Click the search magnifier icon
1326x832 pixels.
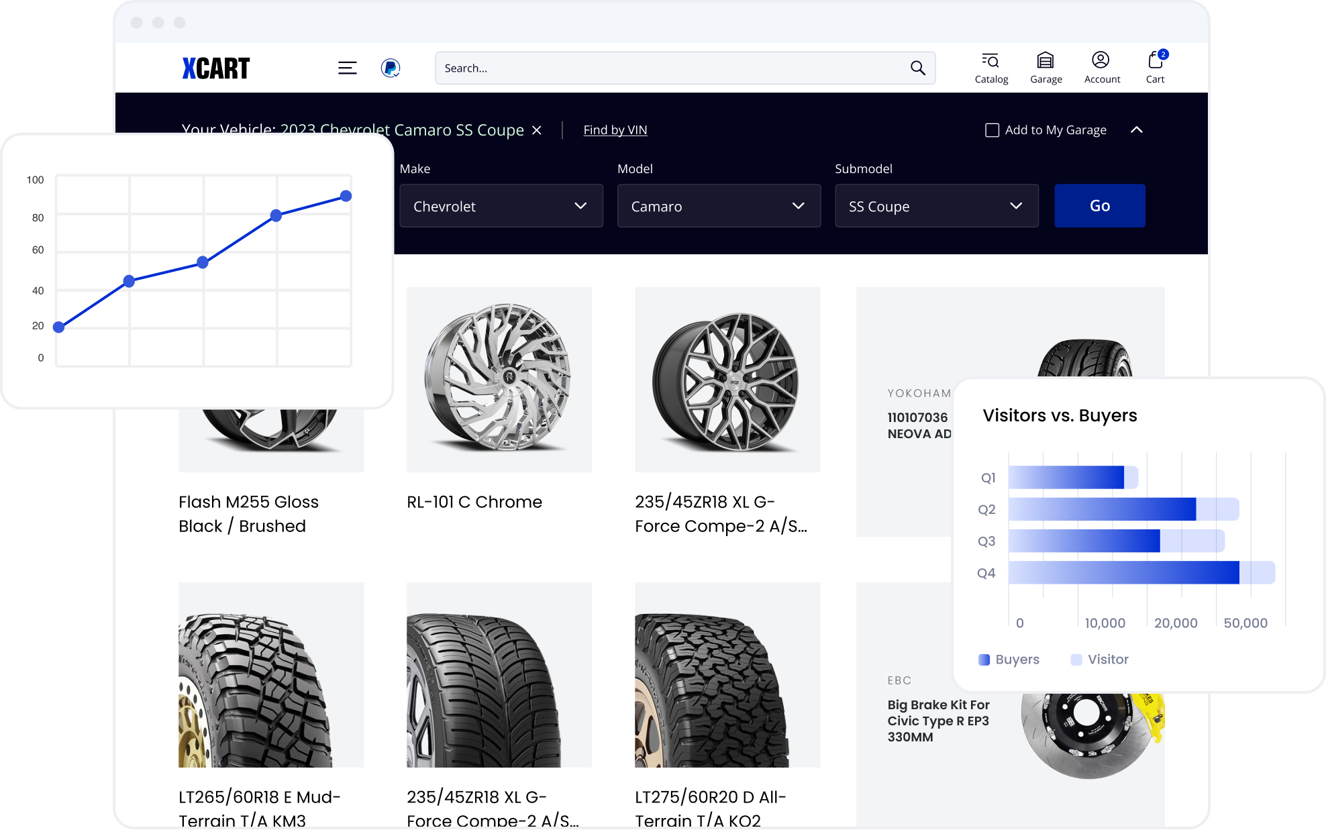[917, 68]
